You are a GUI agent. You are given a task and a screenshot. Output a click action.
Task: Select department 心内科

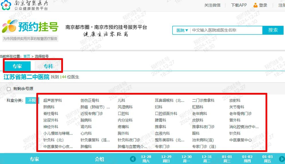pyautogui.click(x=86, y=133)
